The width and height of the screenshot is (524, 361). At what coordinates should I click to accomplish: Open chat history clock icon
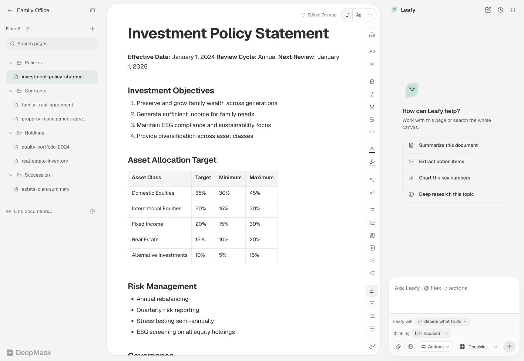click(x=500, y=10)
